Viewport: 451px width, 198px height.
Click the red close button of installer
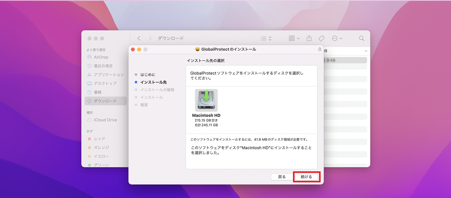click(133, 49)
